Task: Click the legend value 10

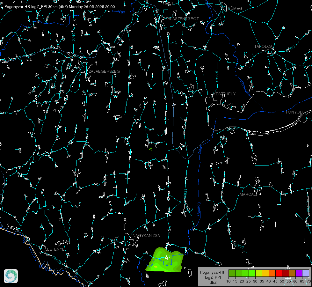Action: [x=229, y=281]
